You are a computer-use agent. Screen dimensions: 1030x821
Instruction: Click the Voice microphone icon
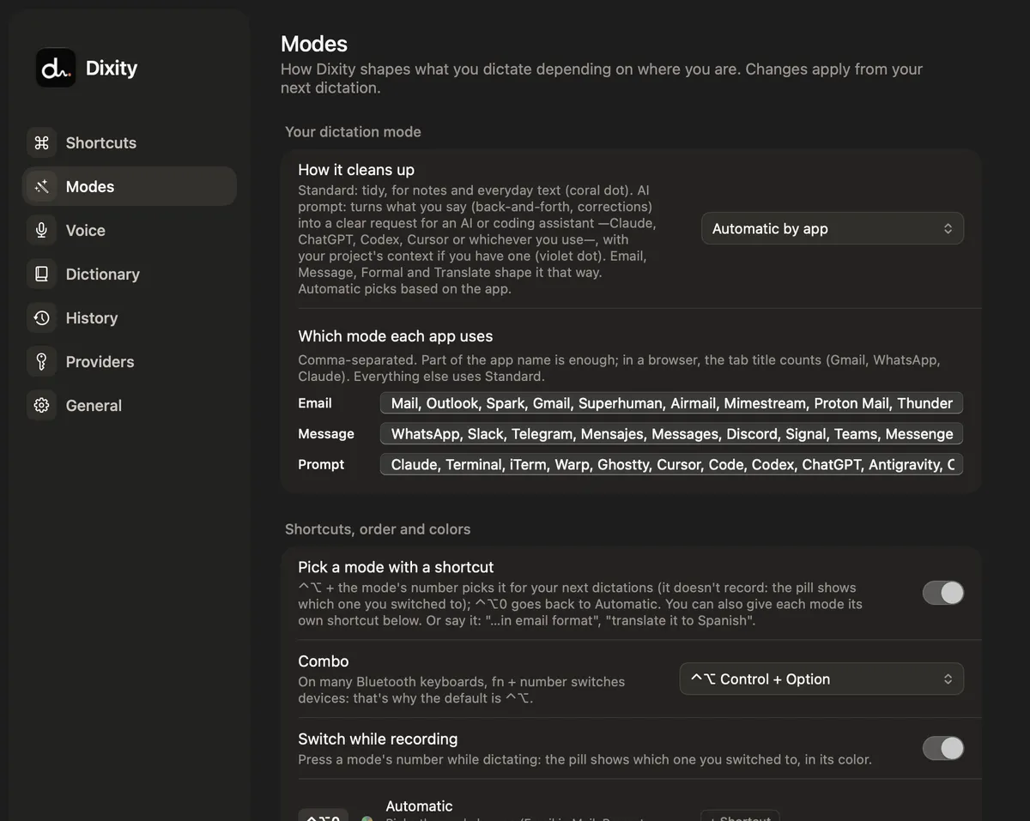[41, 230]
